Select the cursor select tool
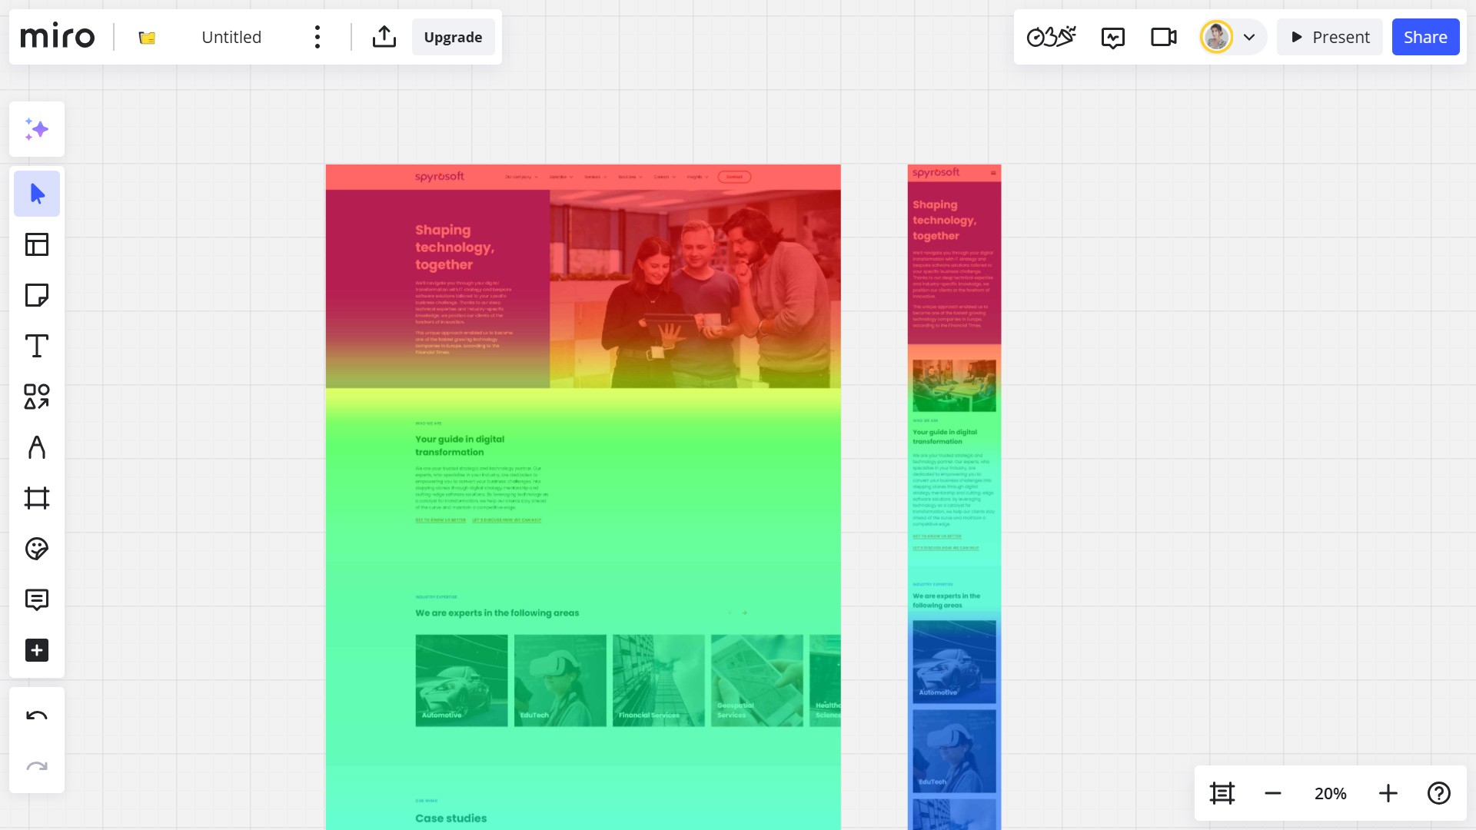 click(36, 194)
